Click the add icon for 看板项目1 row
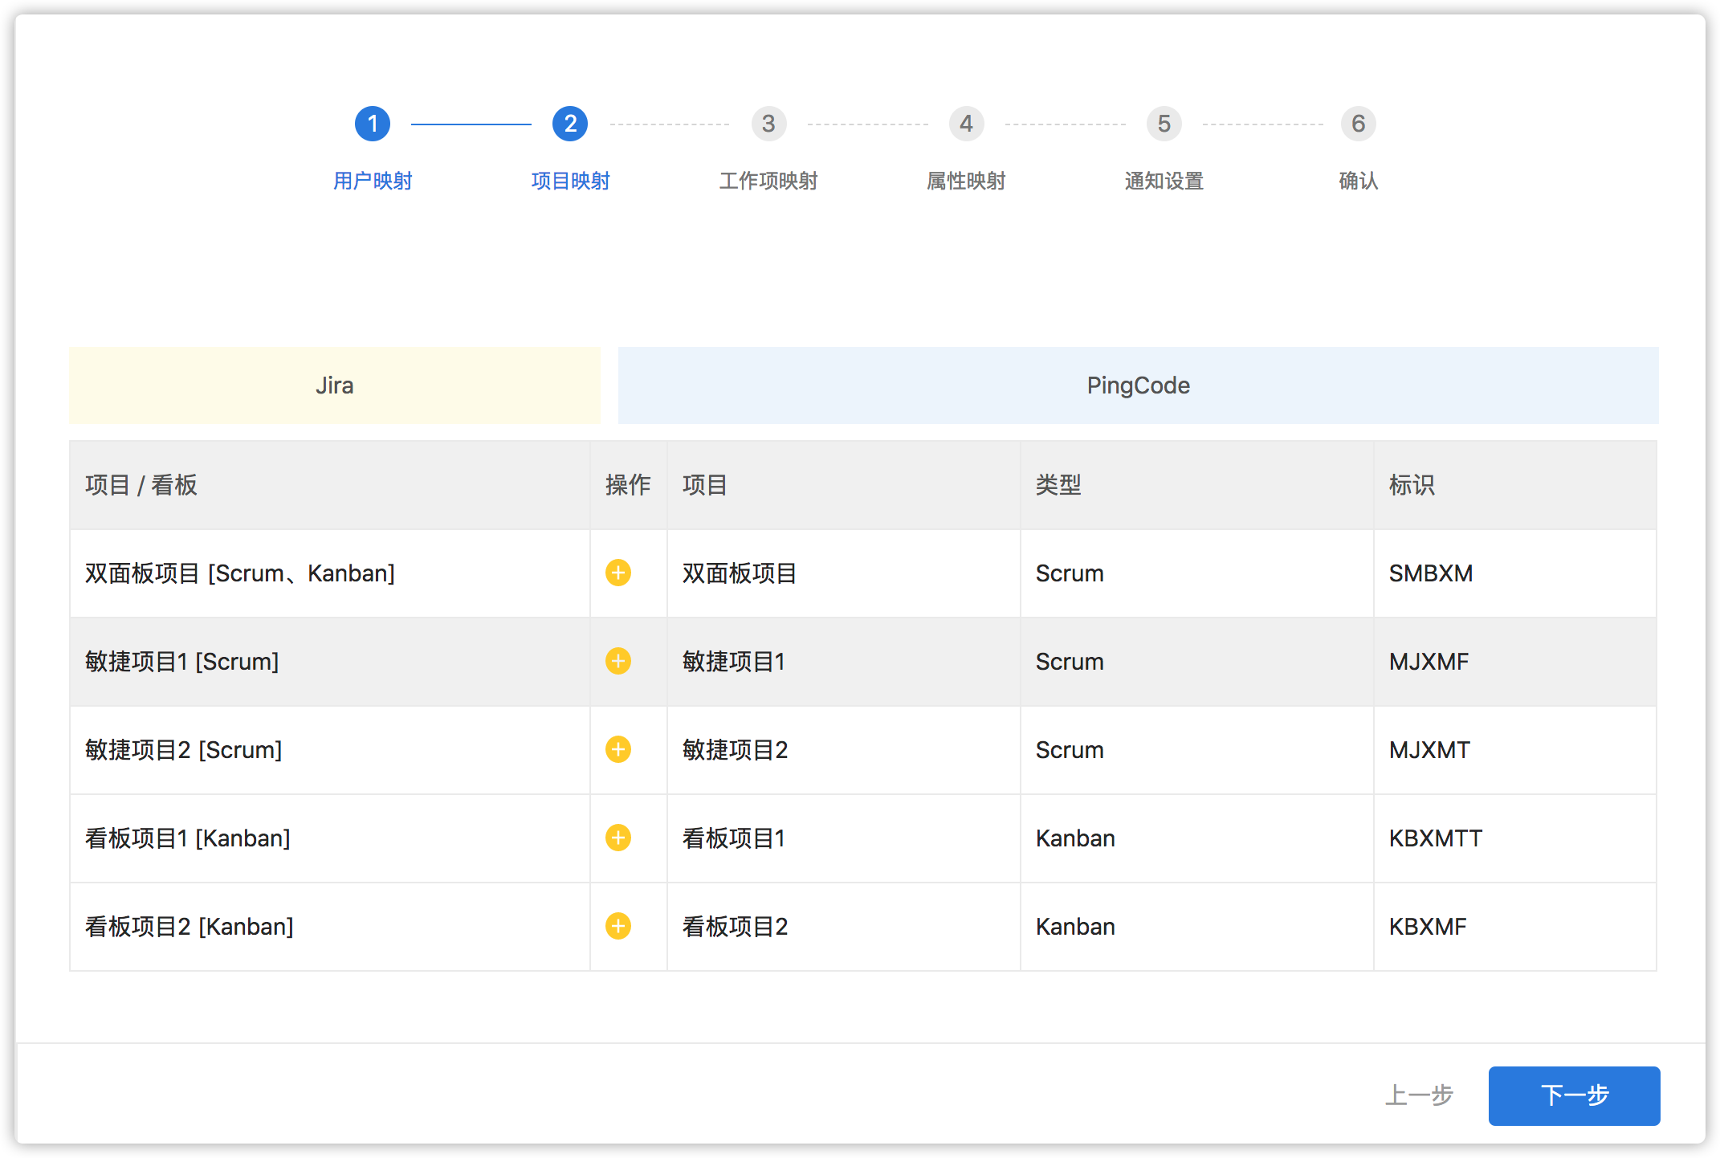The width and height of the screenshot is (1720, 1158). [617, 838]
